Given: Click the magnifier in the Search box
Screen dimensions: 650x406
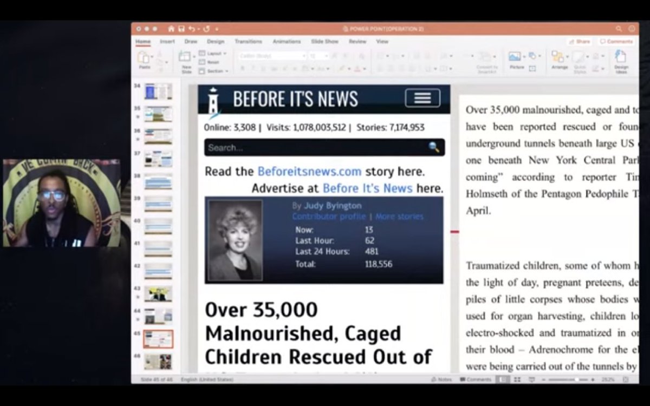Looking at the screenshot, I should pos(434,147).
